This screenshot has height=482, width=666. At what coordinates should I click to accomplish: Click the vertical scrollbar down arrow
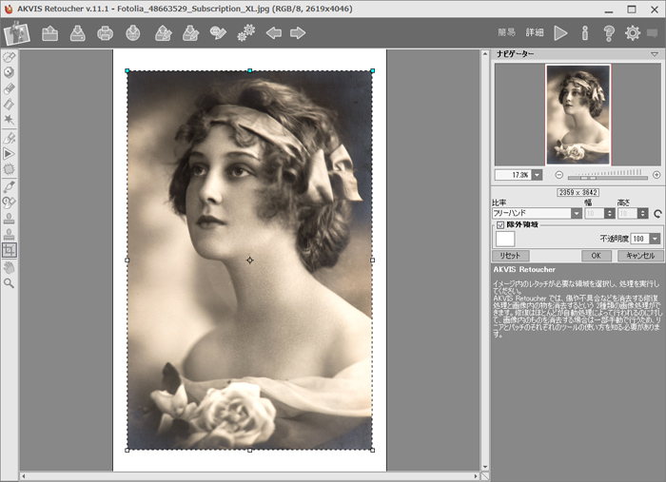[485, 467]
